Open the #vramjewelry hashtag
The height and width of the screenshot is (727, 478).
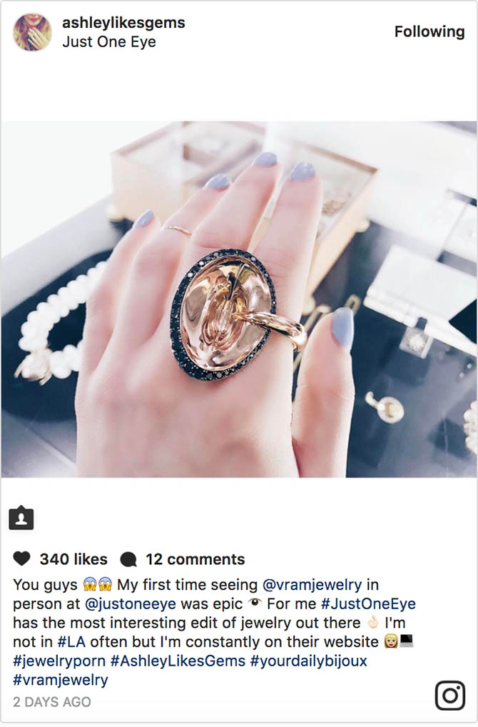pyautogui.click(x=61, y=680)
